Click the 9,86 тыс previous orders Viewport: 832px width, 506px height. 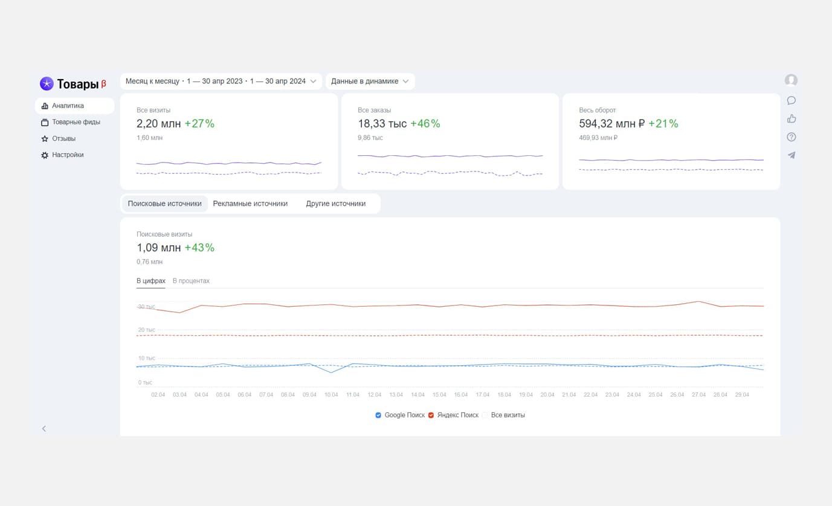(x=370, y=138)
